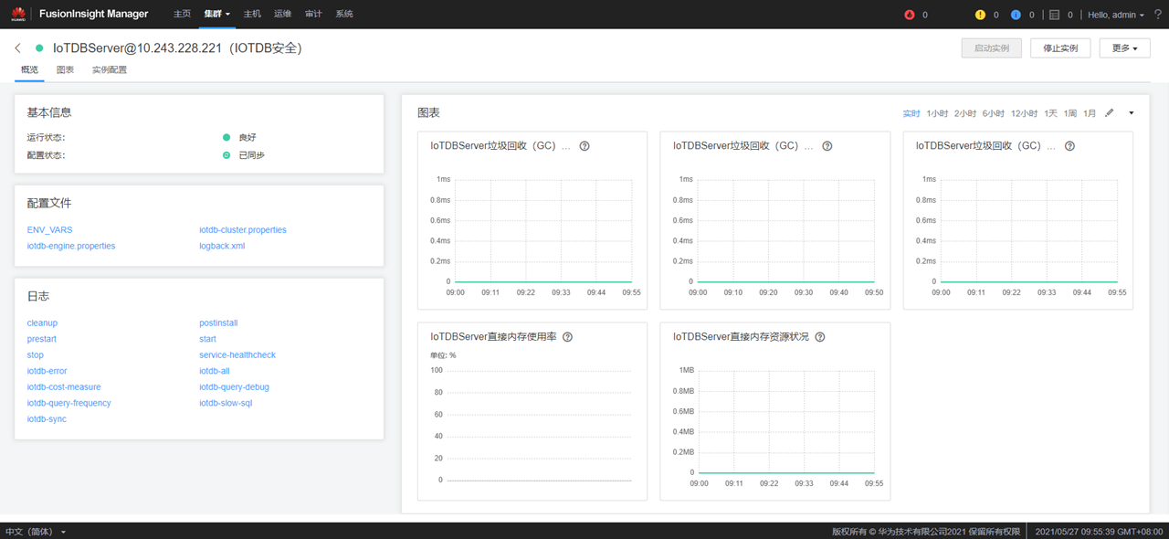Open the stop log

pos(35,355)
